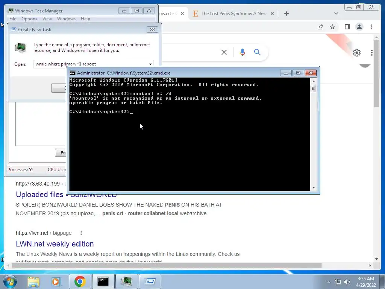The width and height of the screenshot is (385, 289).
Task: Click the Google search magnifier icon
Action: tap(257, 52)
